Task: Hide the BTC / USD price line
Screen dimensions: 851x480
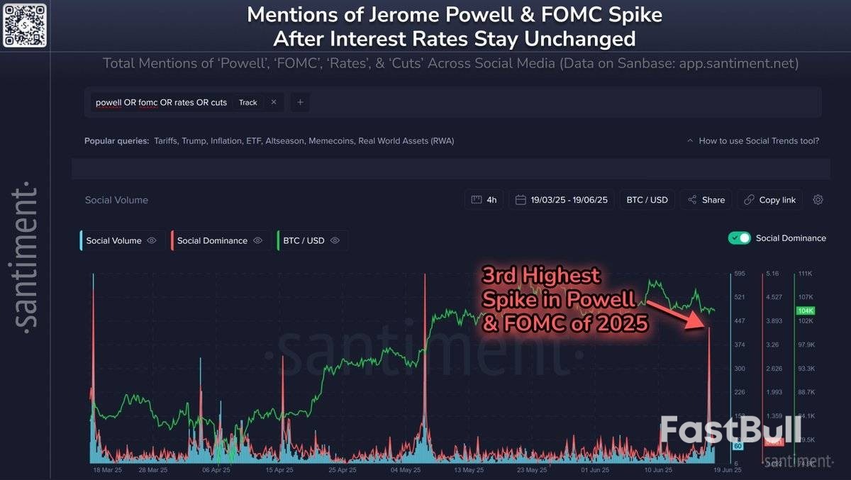Action: pos(335,240)
